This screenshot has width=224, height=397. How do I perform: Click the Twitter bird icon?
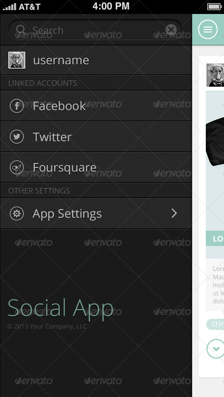[x=17, y=137]
